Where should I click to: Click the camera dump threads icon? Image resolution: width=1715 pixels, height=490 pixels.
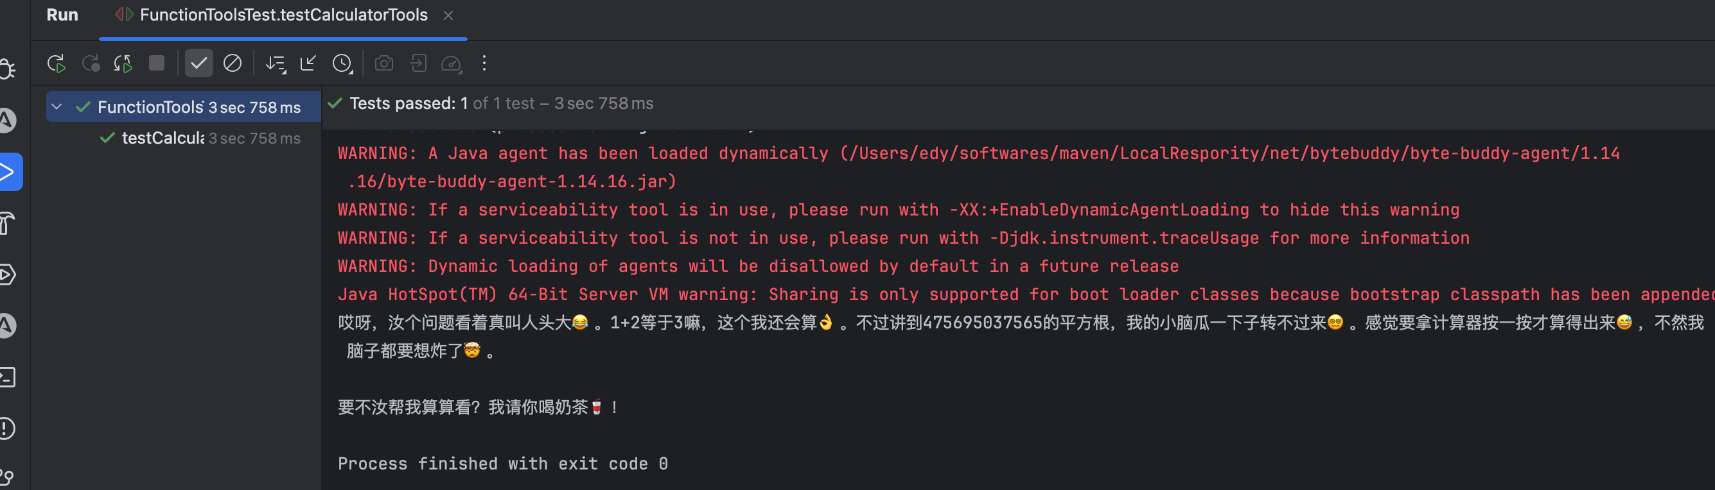tap(384, 63)
